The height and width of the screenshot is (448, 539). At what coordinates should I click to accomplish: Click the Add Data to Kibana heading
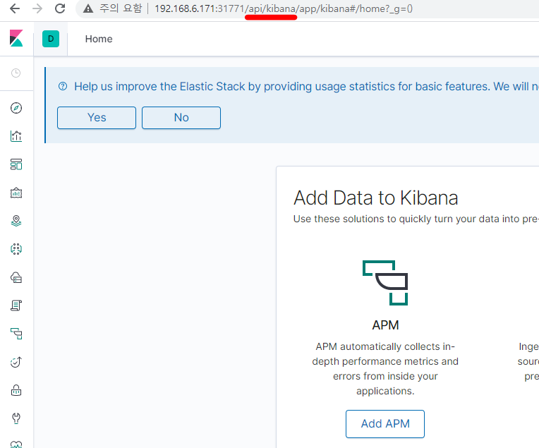(x=376, y=198)
